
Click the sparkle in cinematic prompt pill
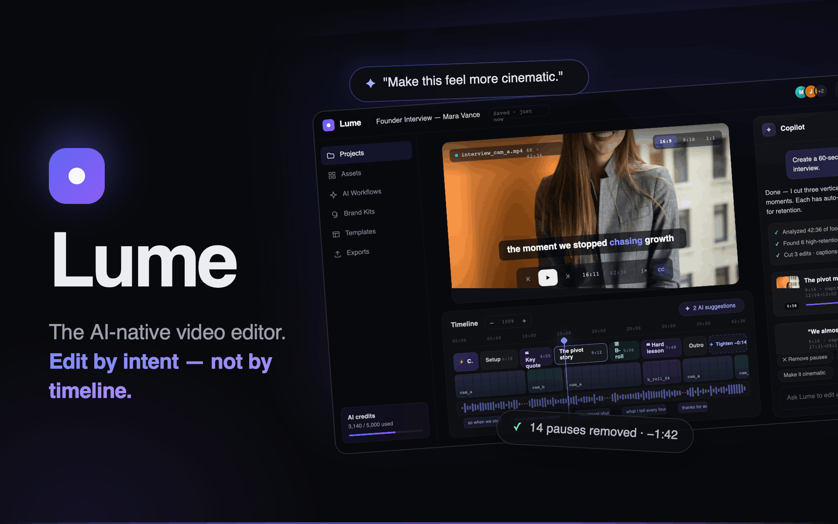[x=371, y=83]
